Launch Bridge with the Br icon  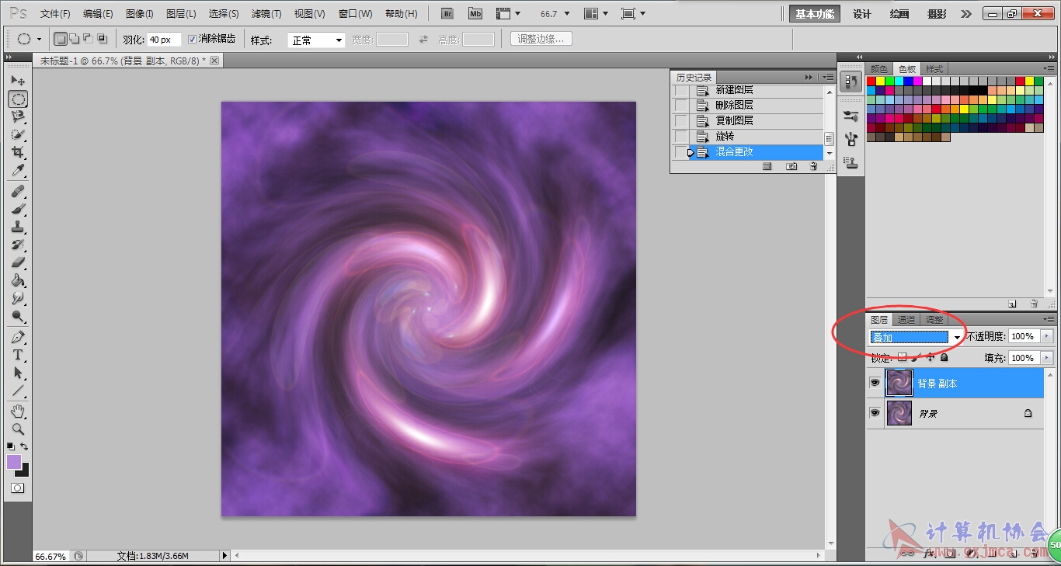(x=447, y=14)
